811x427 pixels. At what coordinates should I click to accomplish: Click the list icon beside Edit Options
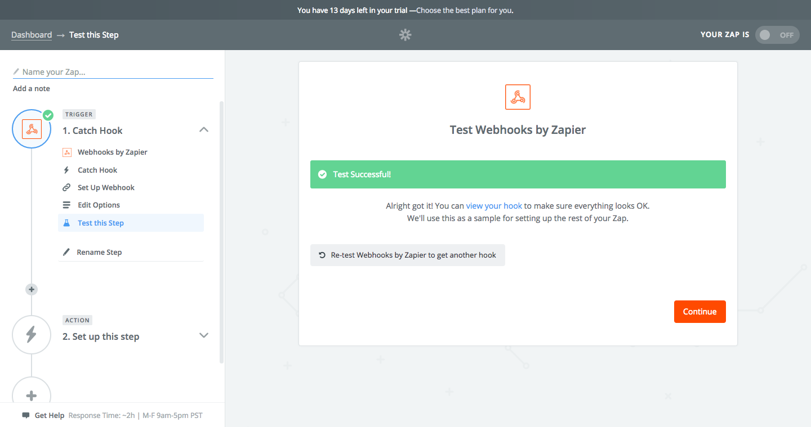tap(66, 205)
